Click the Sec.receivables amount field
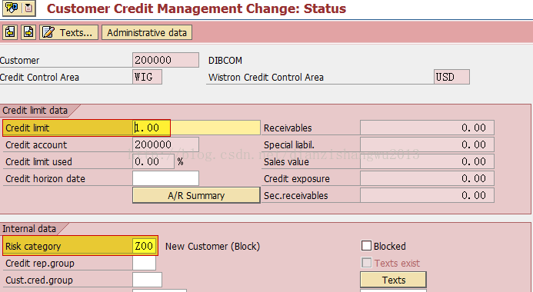Viewport: 533px width, 292px height. pyautogui.click(x=427, y=196)
